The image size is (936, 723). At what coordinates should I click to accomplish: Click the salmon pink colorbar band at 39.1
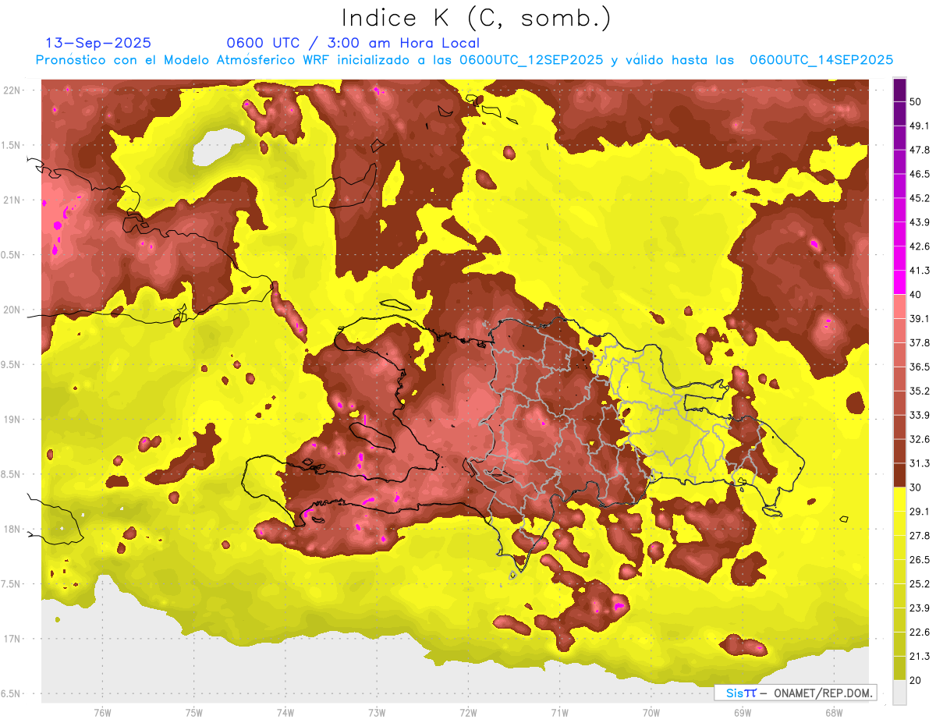899,307
